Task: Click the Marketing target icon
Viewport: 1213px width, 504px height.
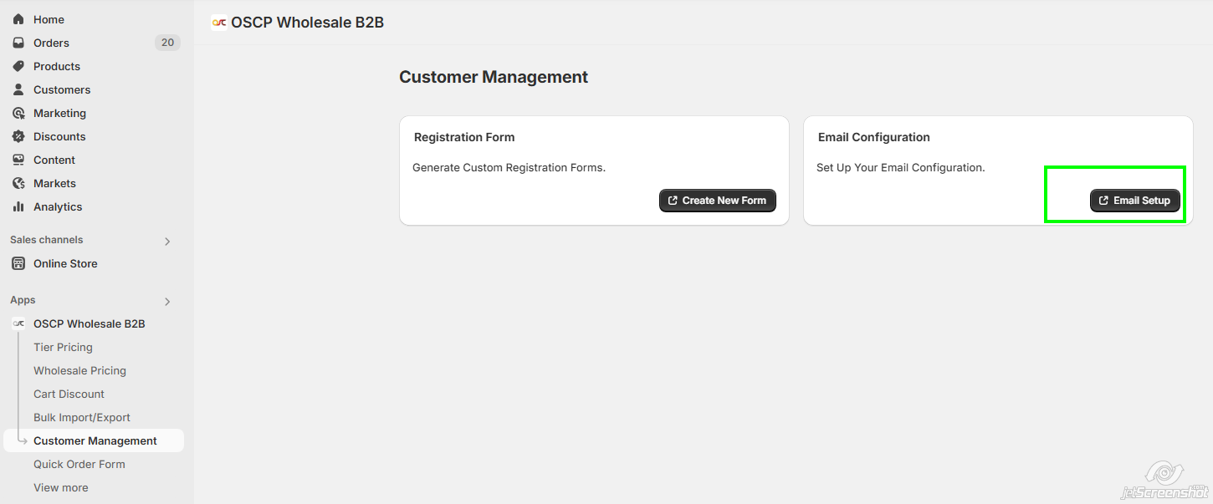Action: [18, 113]
